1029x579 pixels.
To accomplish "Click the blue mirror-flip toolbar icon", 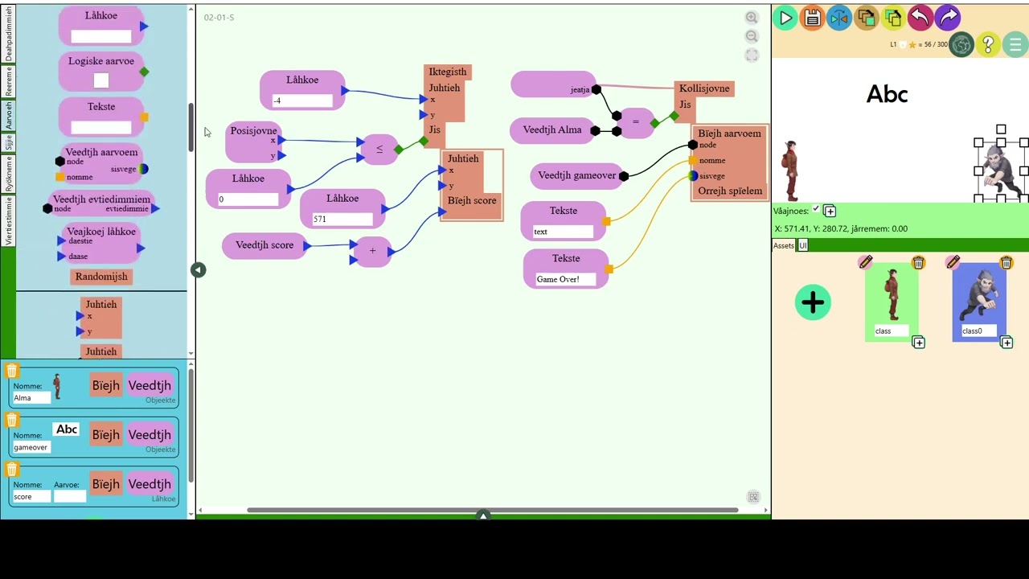I will coord(839,18).
